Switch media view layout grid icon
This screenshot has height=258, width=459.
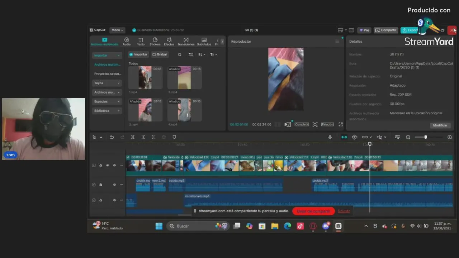191,54
